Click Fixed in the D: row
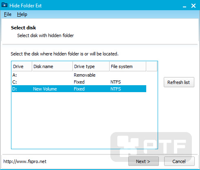 (x=79, y=89)
